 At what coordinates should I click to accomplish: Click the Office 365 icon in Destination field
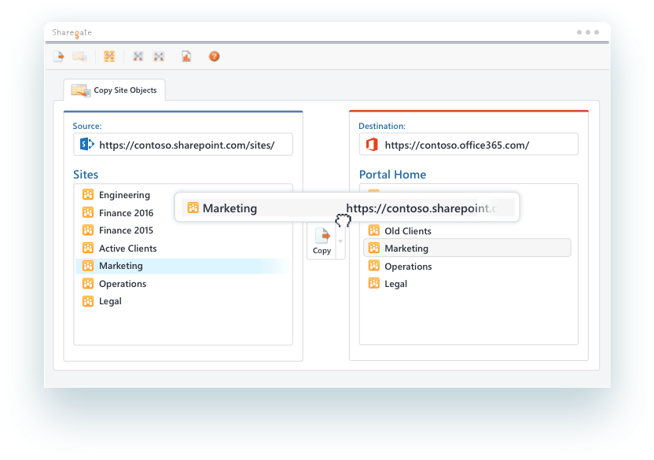pos(372,145)
